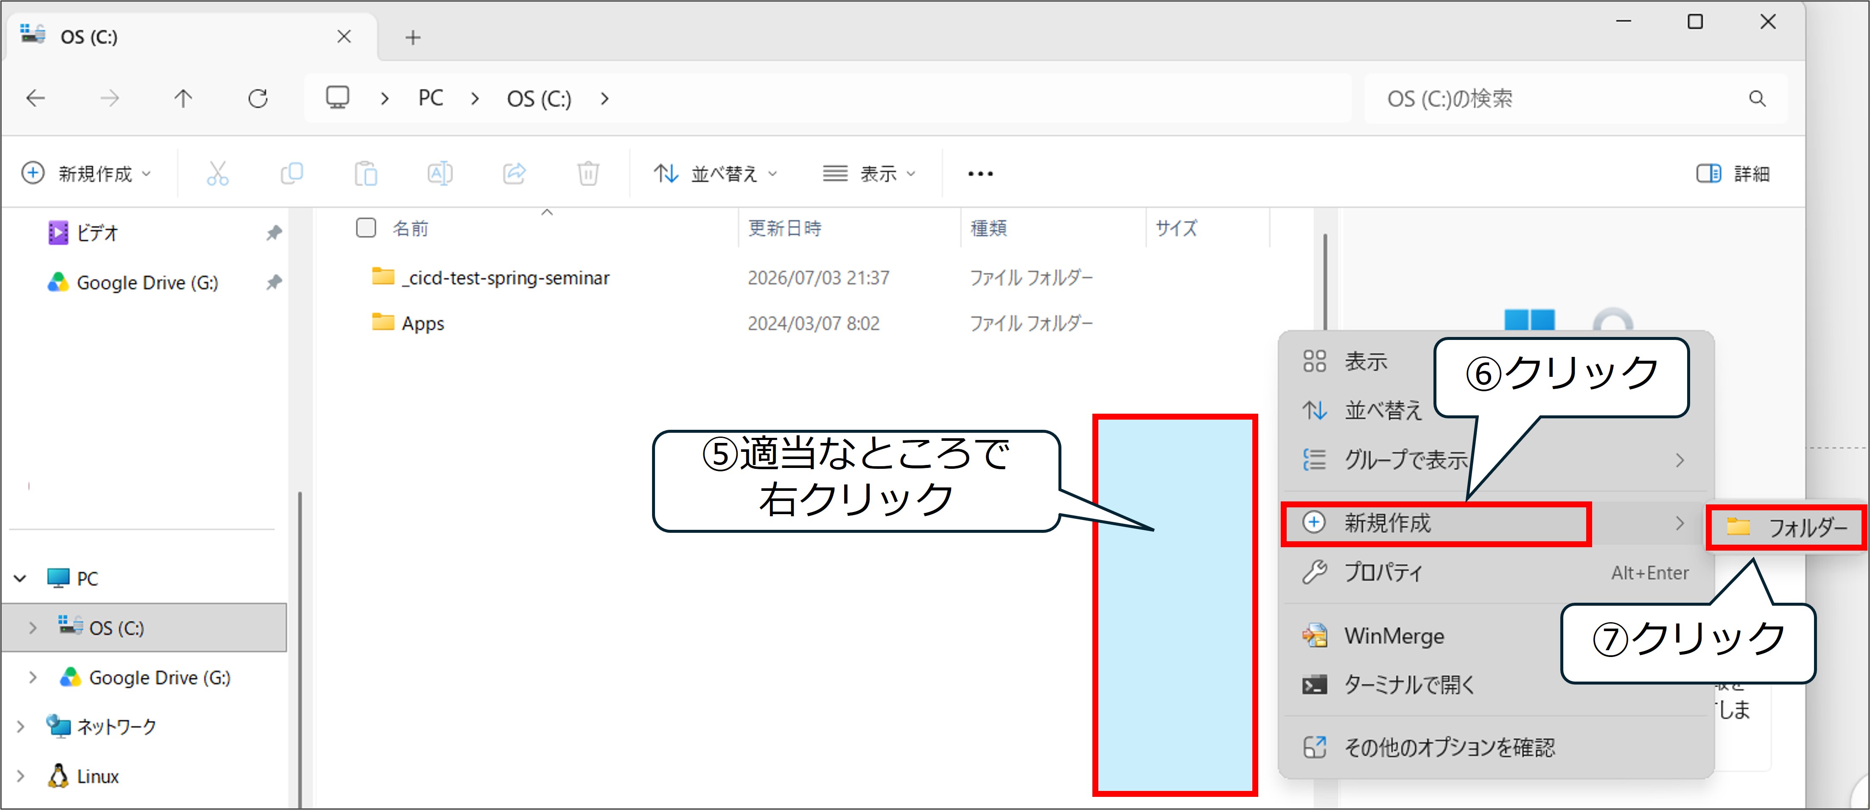
Task: Click the PC monitor icon in address bar
Action: pos(338,97)
